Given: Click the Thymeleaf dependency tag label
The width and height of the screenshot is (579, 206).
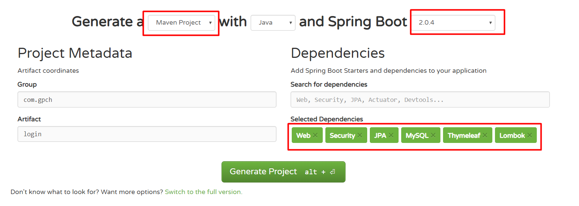Looking at the screenshot, I should coord(464,135).
